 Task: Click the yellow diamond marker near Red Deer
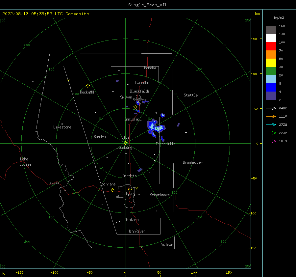[x=135, y=107]
